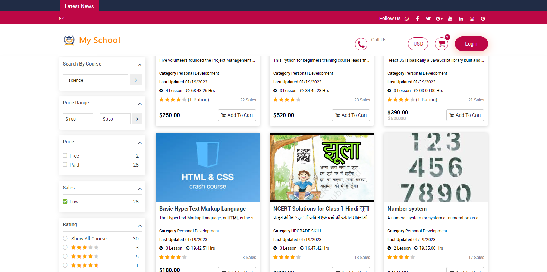Collapse the Rating filter panel

click(x=140, y=225)
